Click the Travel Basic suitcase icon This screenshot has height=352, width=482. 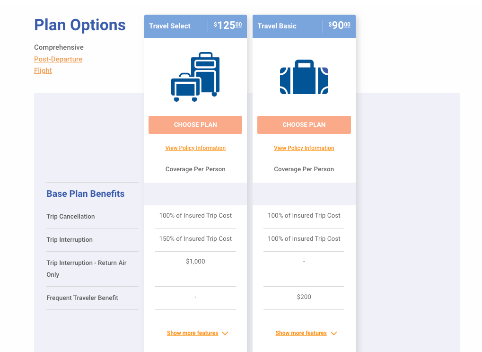point(304,76)
